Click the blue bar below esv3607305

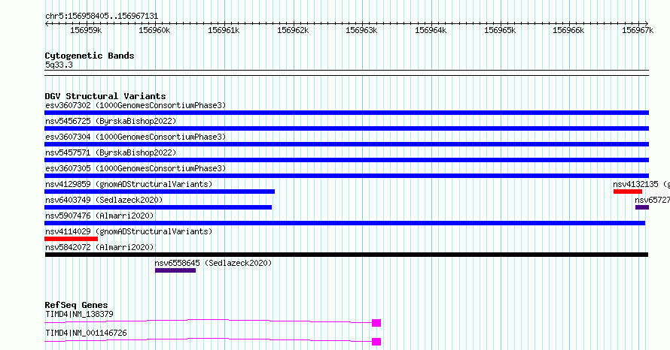(346, 176)
